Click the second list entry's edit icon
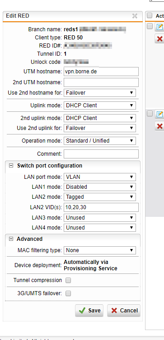Viewport: 164px width, 340px height. [159, 114]
